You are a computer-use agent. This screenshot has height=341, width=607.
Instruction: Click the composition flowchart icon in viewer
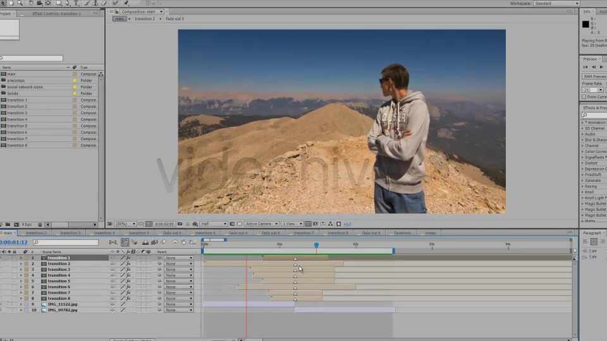point(330,224)
